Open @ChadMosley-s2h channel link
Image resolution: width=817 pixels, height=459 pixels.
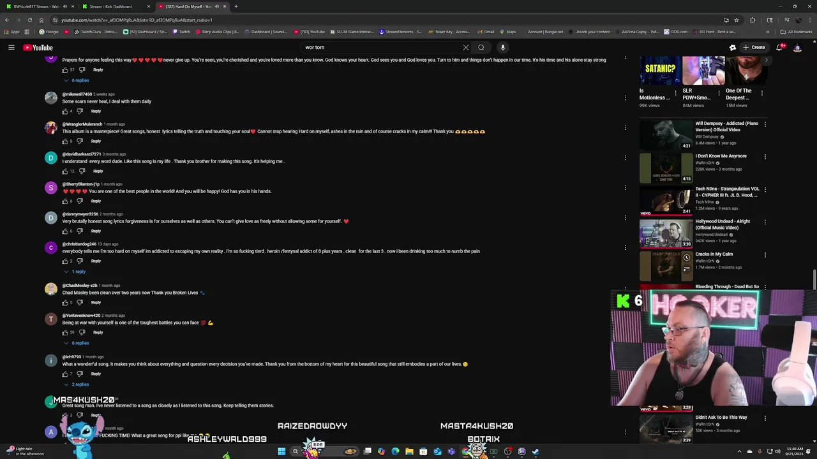tap(80, 286)
